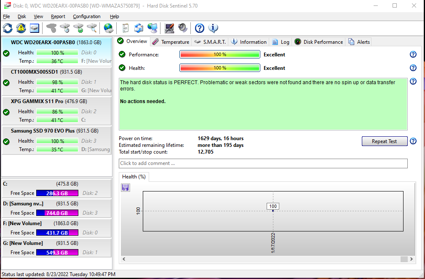Click the Performance 100 % gradient bar
The image size is (425, 279).
tap(220, 54)
